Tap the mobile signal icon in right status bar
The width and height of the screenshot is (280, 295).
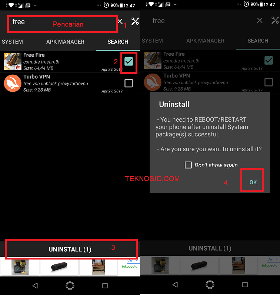(x=160, y=4)
